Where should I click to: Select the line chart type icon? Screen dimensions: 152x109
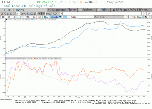pos(65,17)
